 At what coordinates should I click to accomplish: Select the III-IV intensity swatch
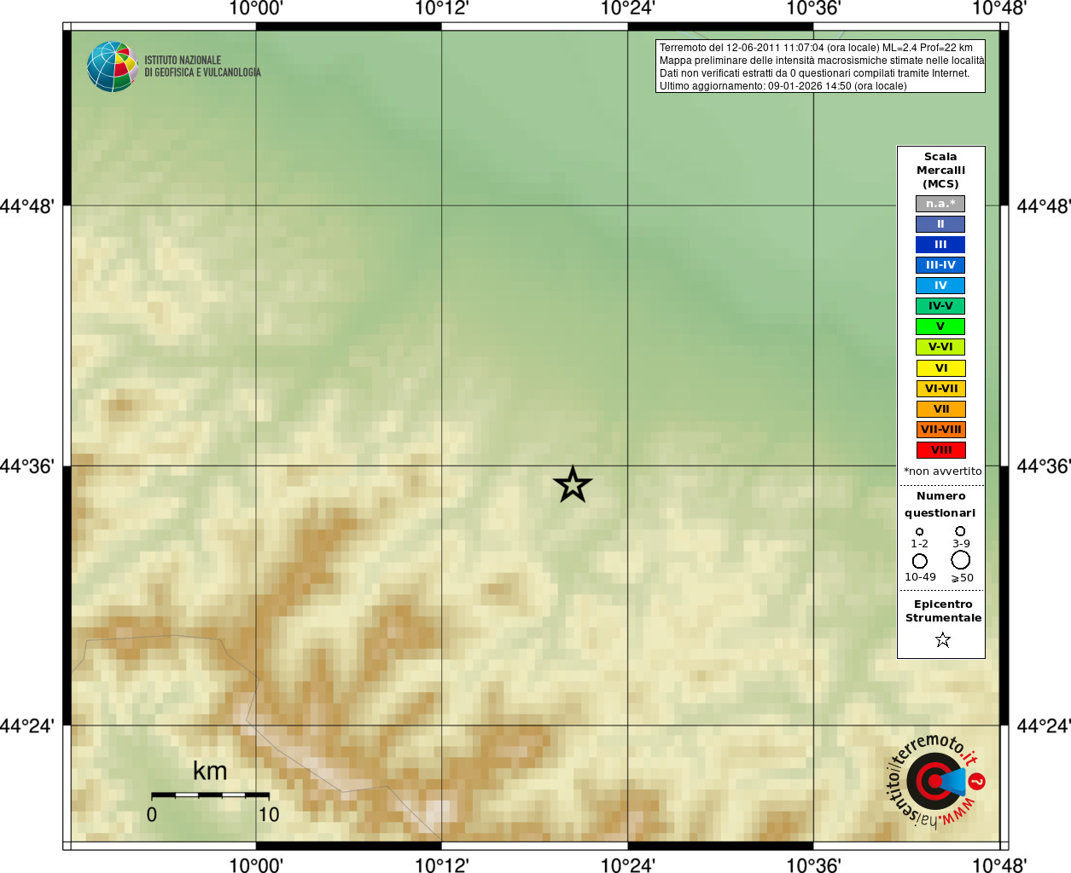click(x=940, y=265)
